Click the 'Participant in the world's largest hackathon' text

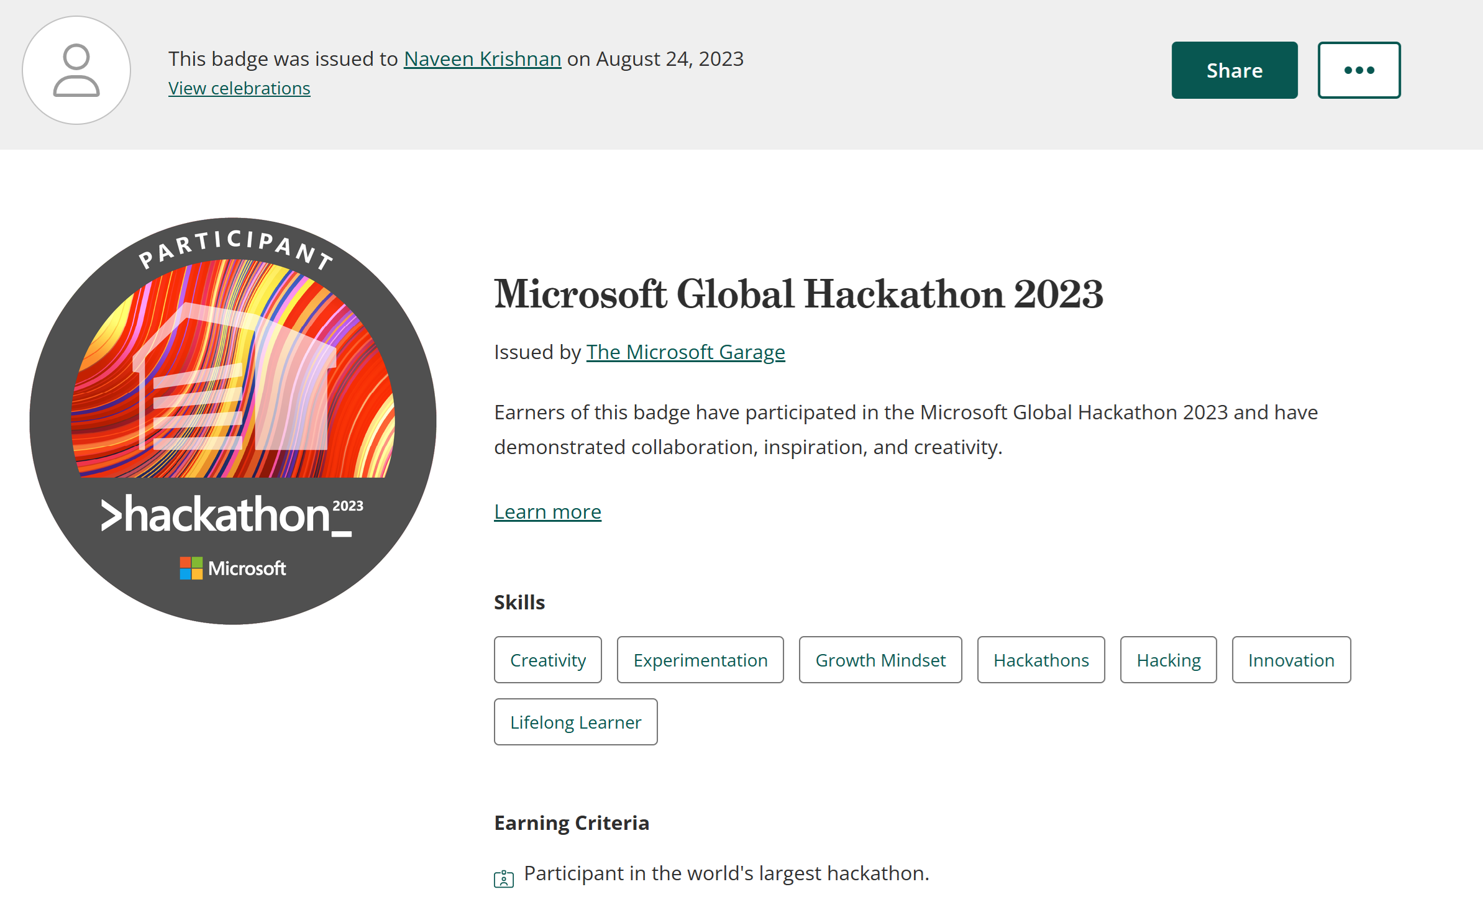727,873
